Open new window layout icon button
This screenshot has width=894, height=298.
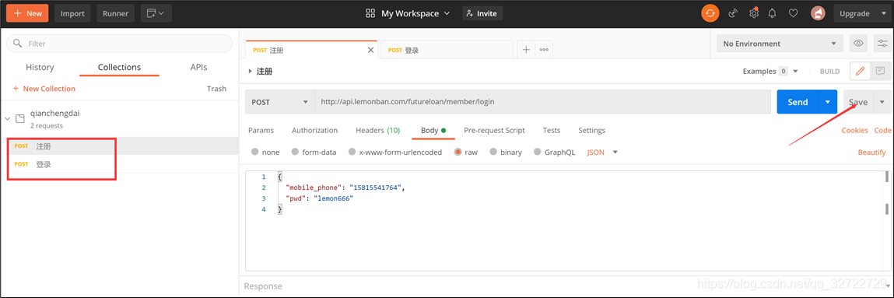[x=156, y=13]
